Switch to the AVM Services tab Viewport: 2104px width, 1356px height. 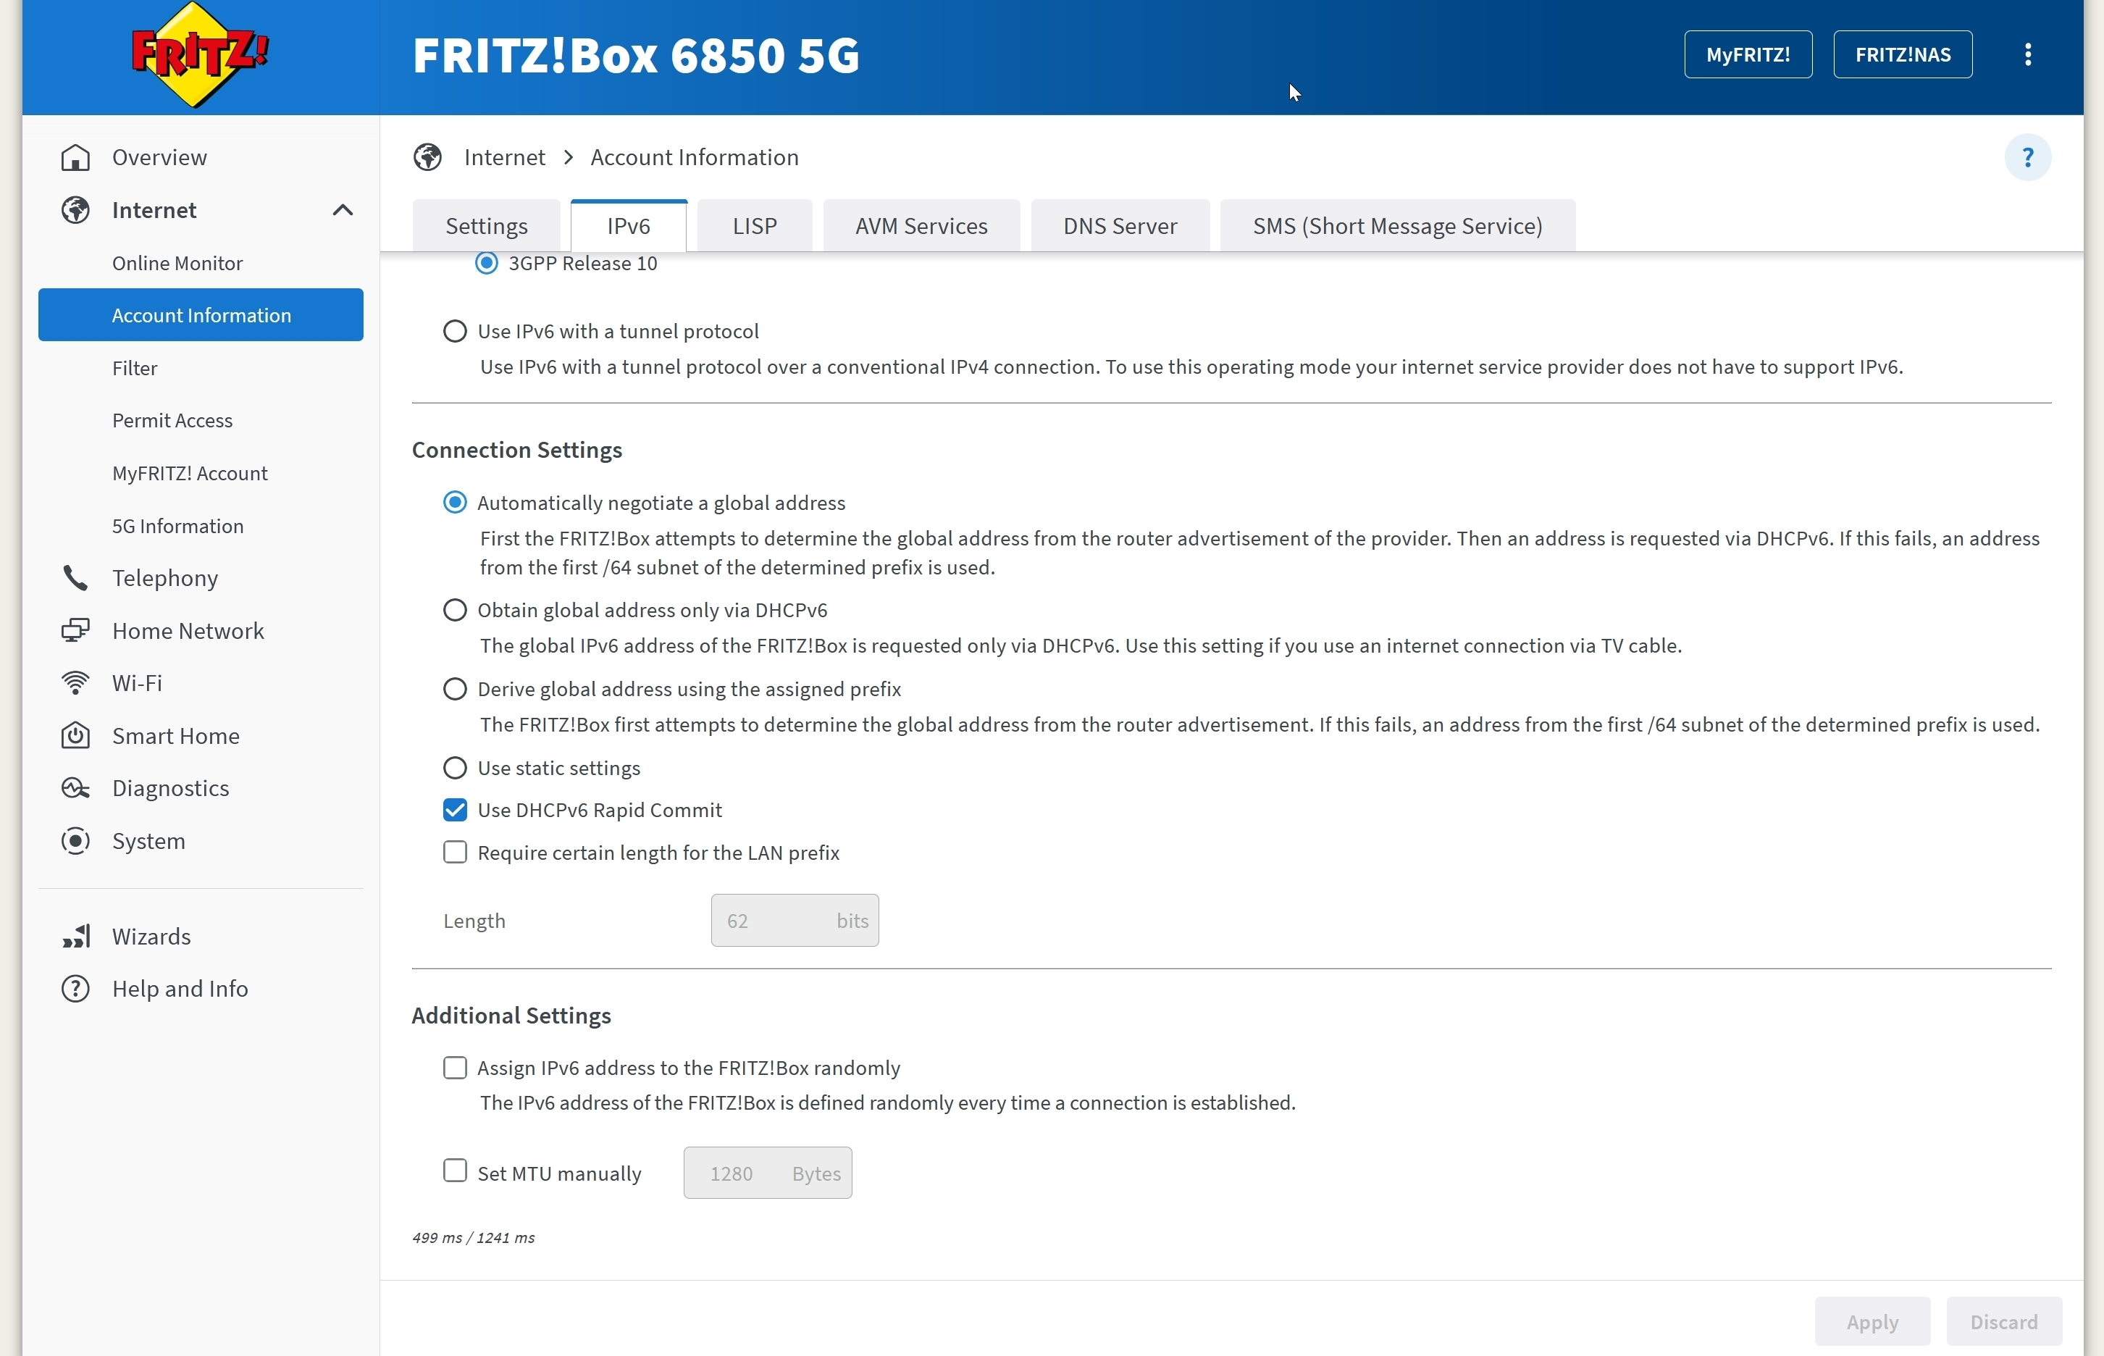pyautogui.click(x=921, y=226)
